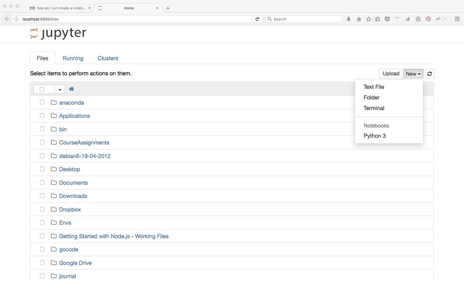
Task: Check the debian6-19-04-2012 checkbox
Action: pyautogui.click(x=42, y=156)
